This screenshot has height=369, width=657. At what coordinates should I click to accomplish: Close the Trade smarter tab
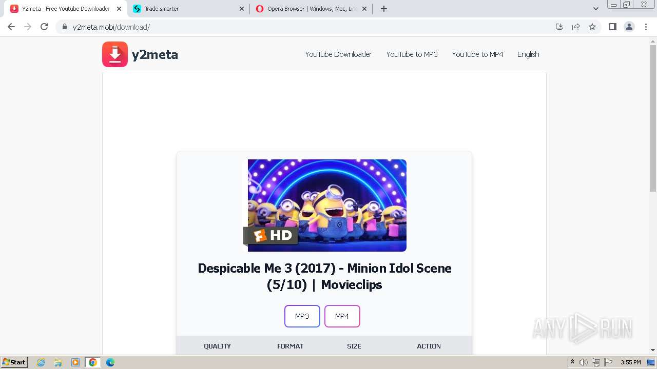point(242,9)
